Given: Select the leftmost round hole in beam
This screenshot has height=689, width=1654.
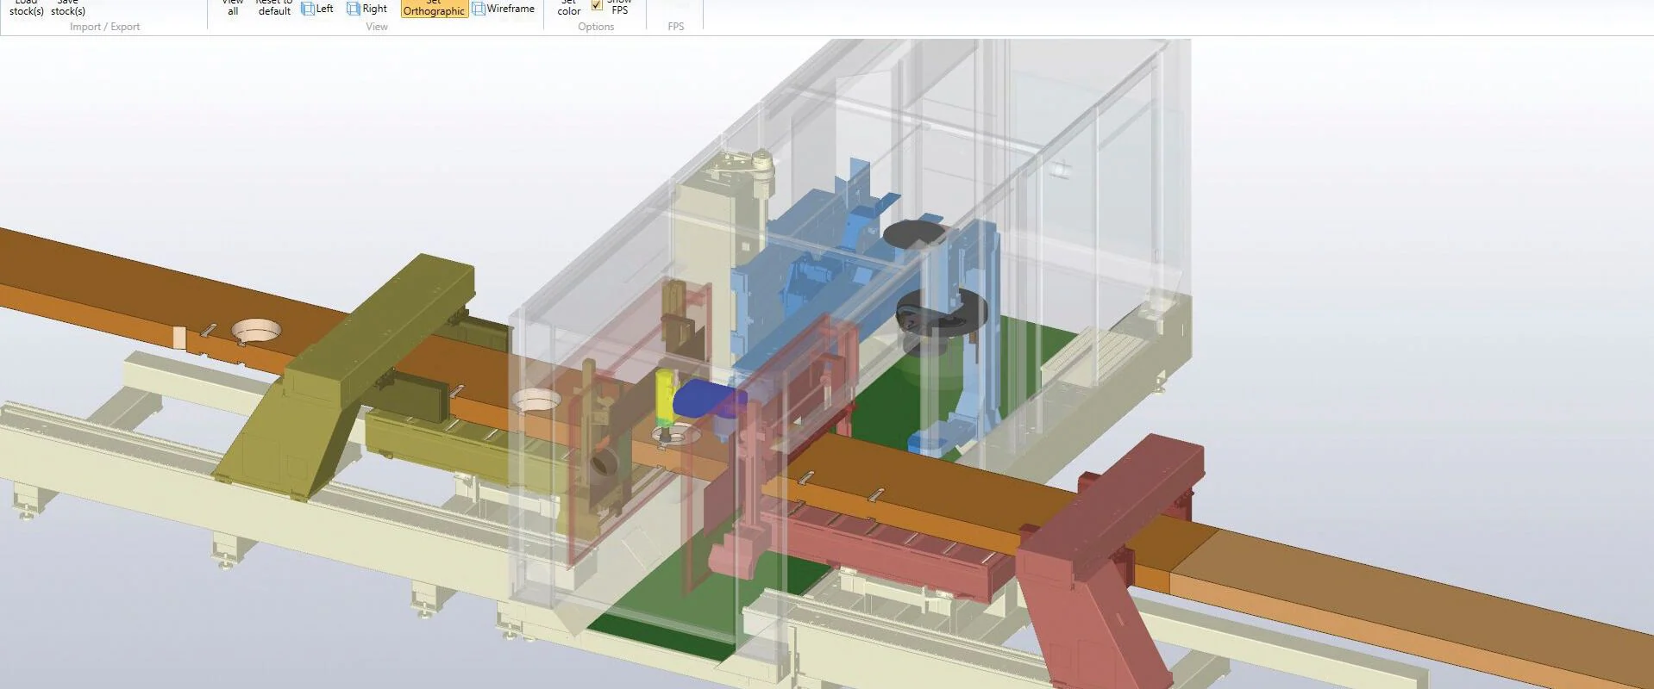Looking at the screenshot, I should (x=256, y=330).
